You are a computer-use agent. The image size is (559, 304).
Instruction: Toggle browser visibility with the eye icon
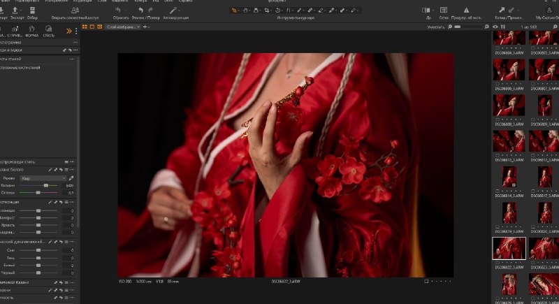pyautogui.click(x=495, y=27)
